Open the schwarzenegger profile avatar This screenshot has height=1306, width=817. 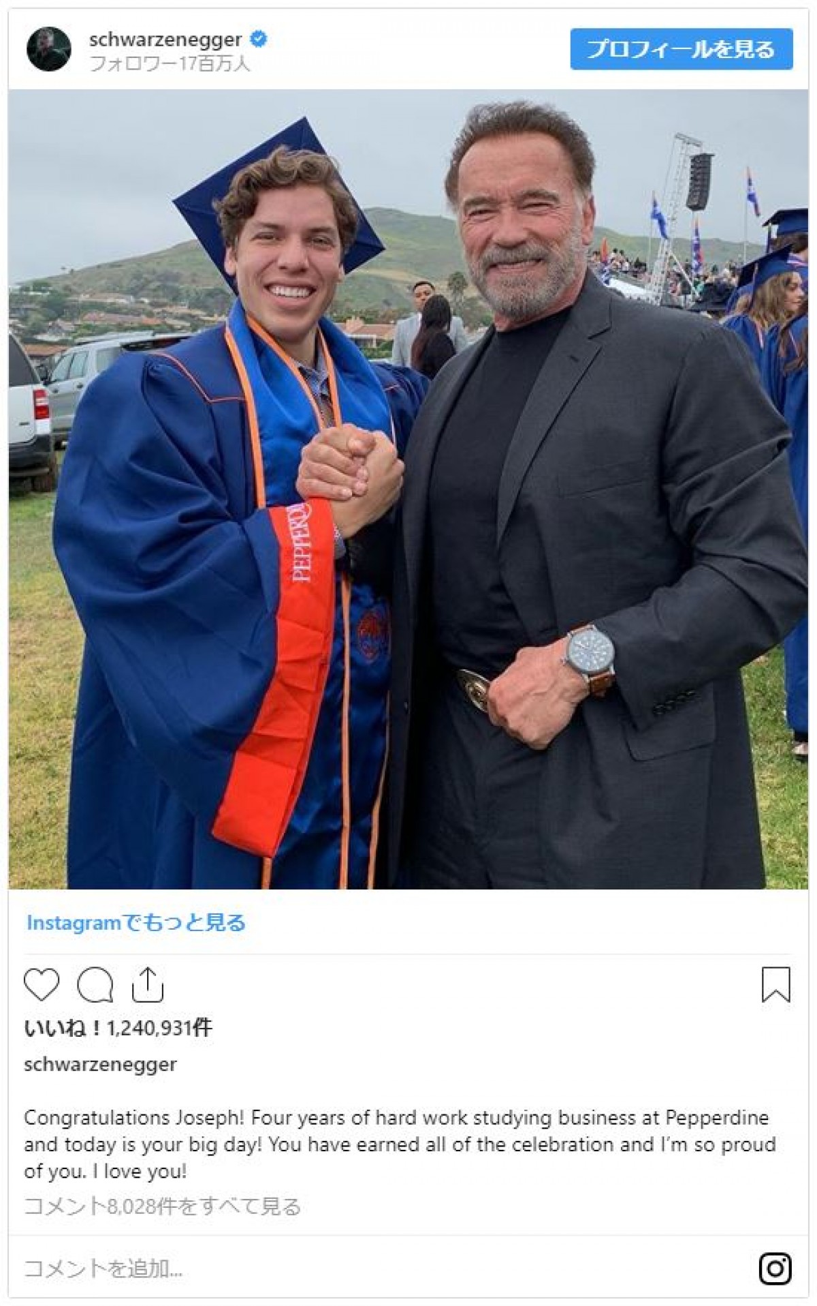[x=49, y=49]
